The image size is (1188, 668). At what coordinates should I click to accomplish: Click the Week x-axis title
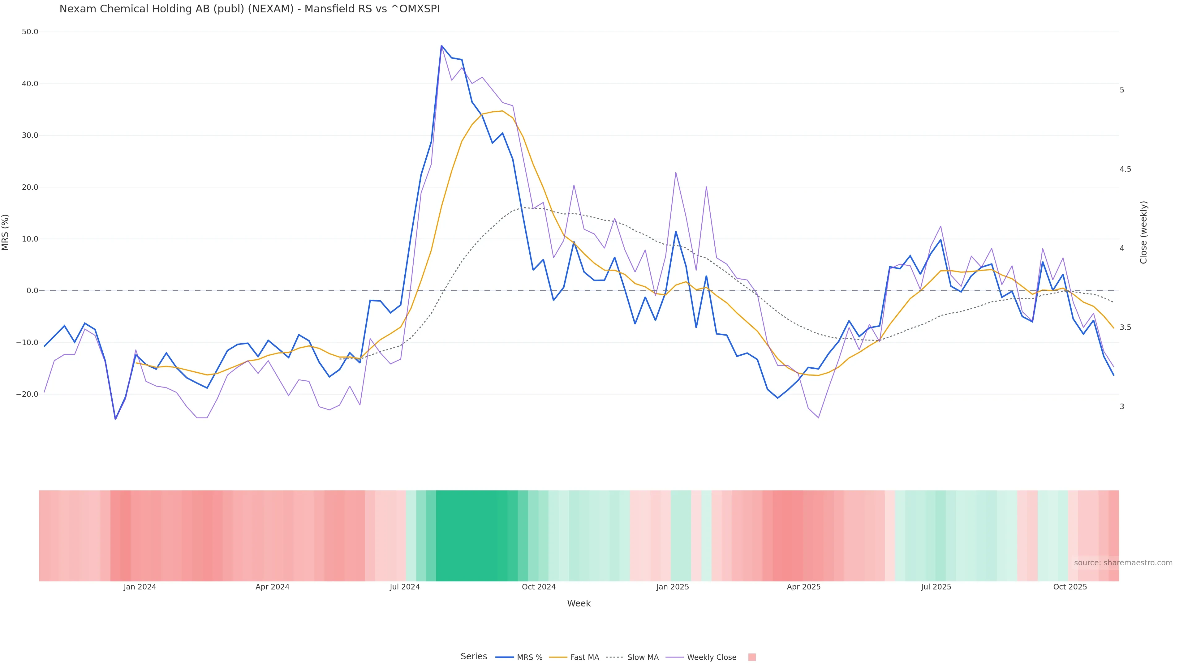coord(579,603)
